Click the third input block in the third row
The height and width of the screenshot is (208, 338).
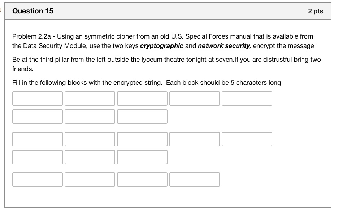click(142, 139)
